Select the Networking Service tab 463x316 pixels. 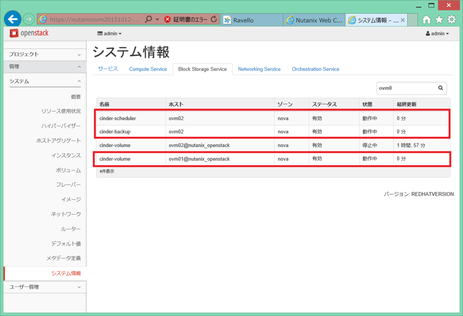[x=259, y=69]
